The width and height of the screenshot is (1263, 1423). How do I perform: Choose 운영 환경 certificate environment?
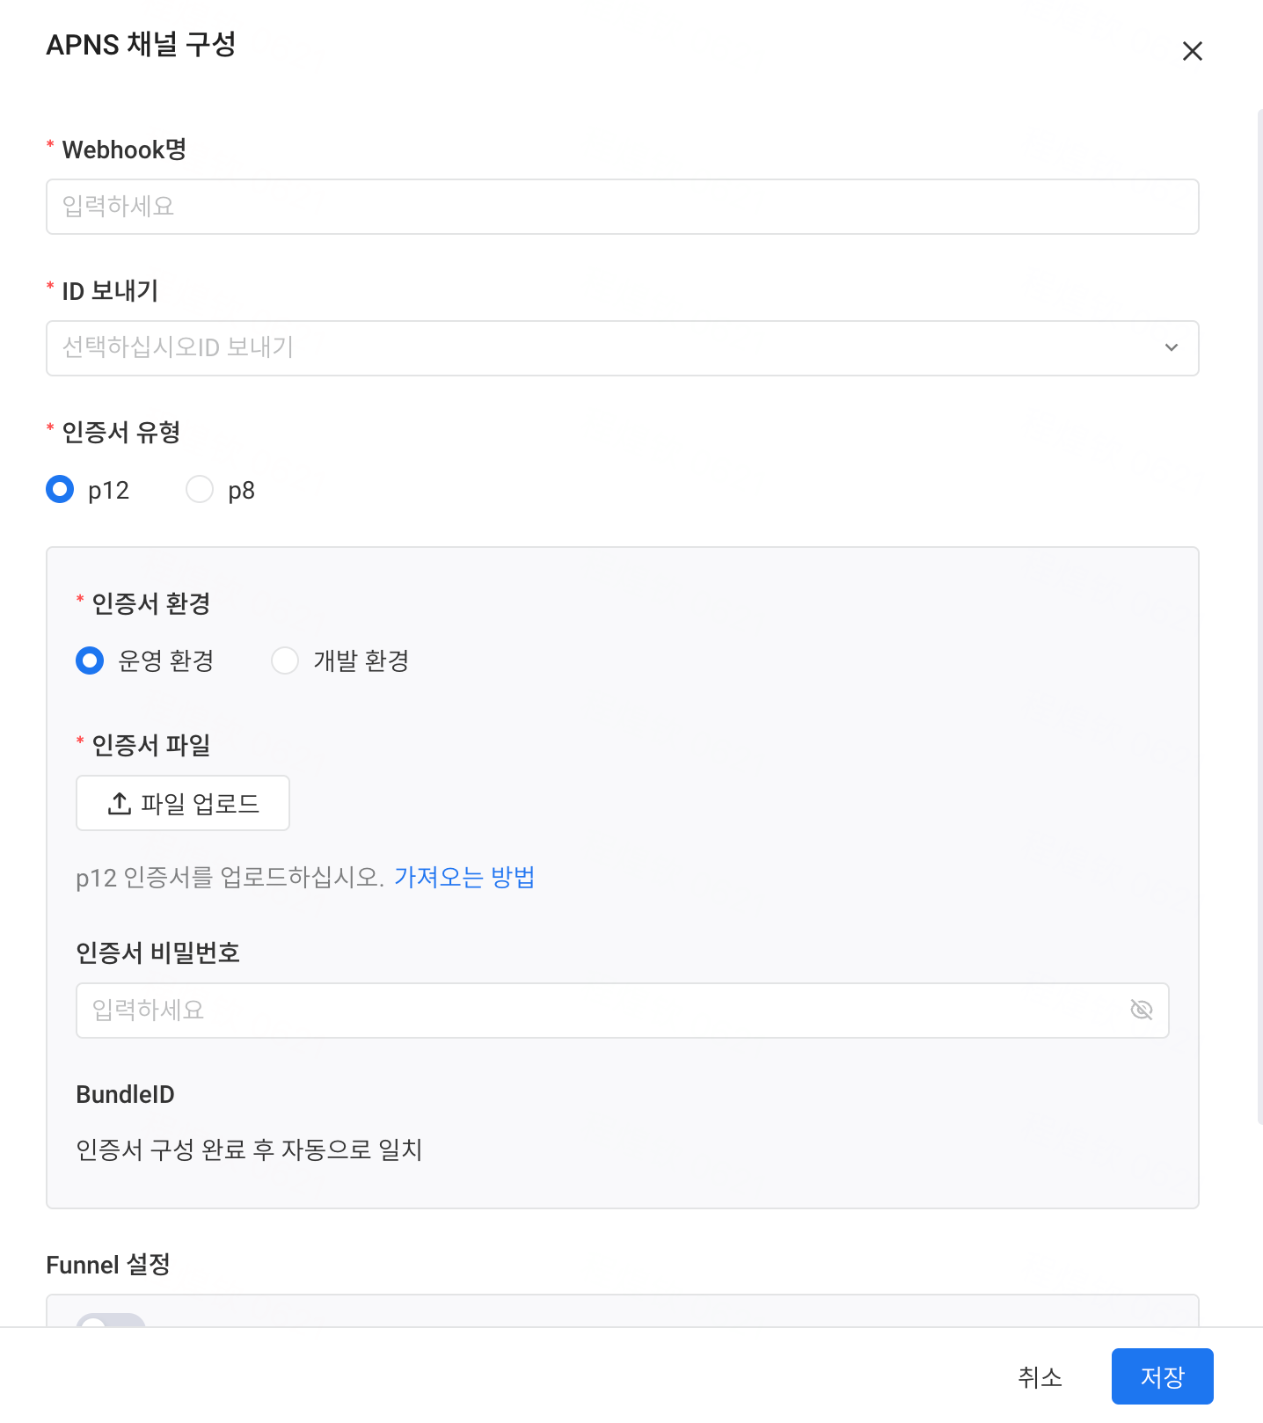90,660
